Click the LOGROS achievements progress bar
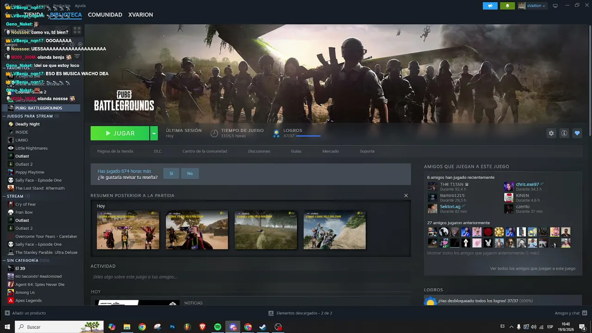This screenshot has height=333, width=592. pos(308,136)
